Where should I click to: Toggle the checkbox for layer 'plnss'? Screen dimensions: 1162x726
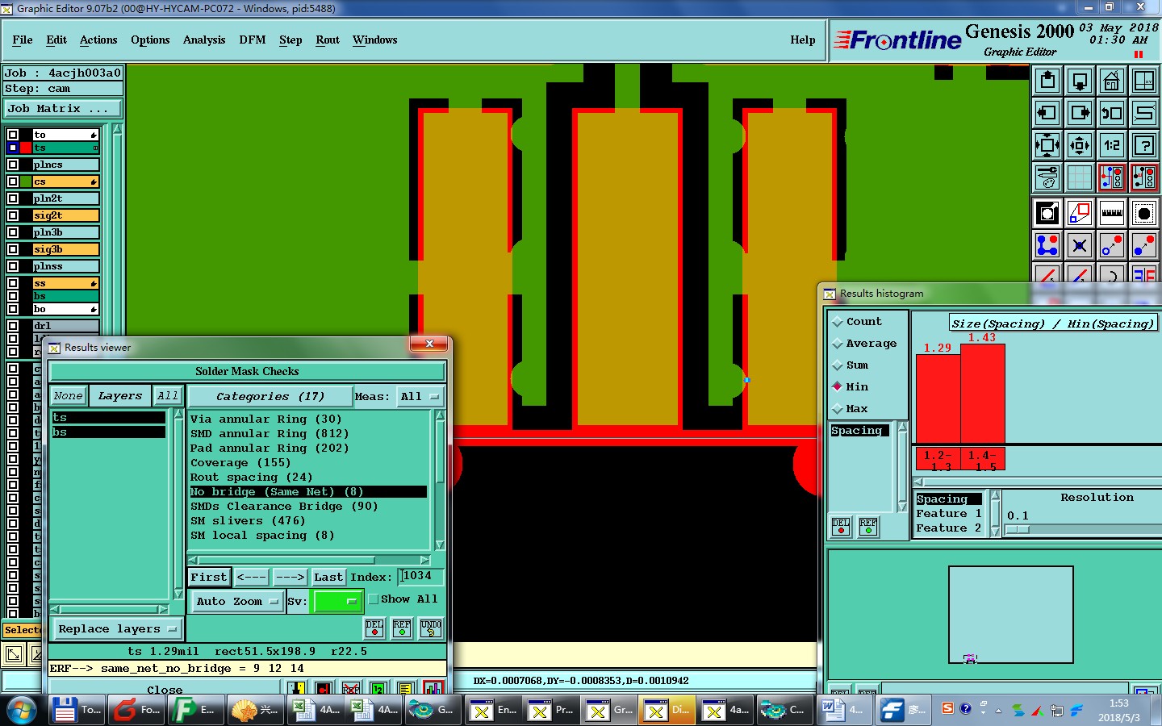(13, 266)
